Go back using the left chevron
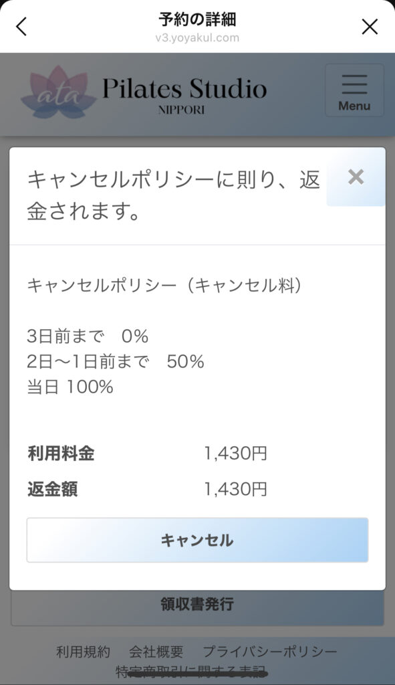Screen dimensions: 395x685 click(21, 27)
